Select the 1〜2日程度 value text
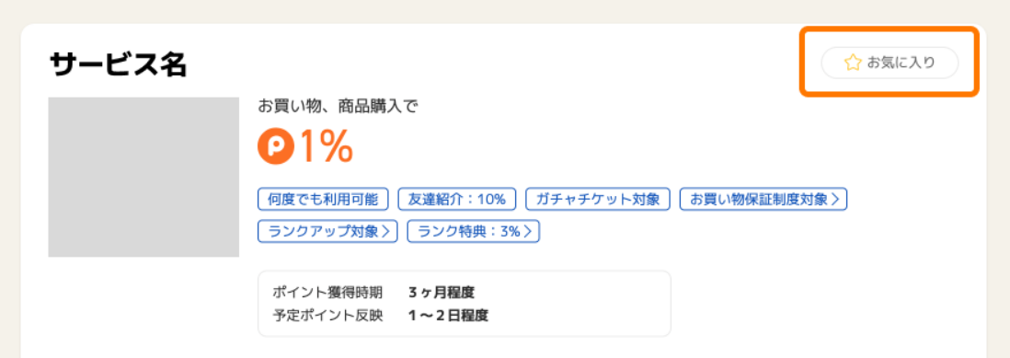This screenshot has width=1010, height=358. click(x=448, y=317)
